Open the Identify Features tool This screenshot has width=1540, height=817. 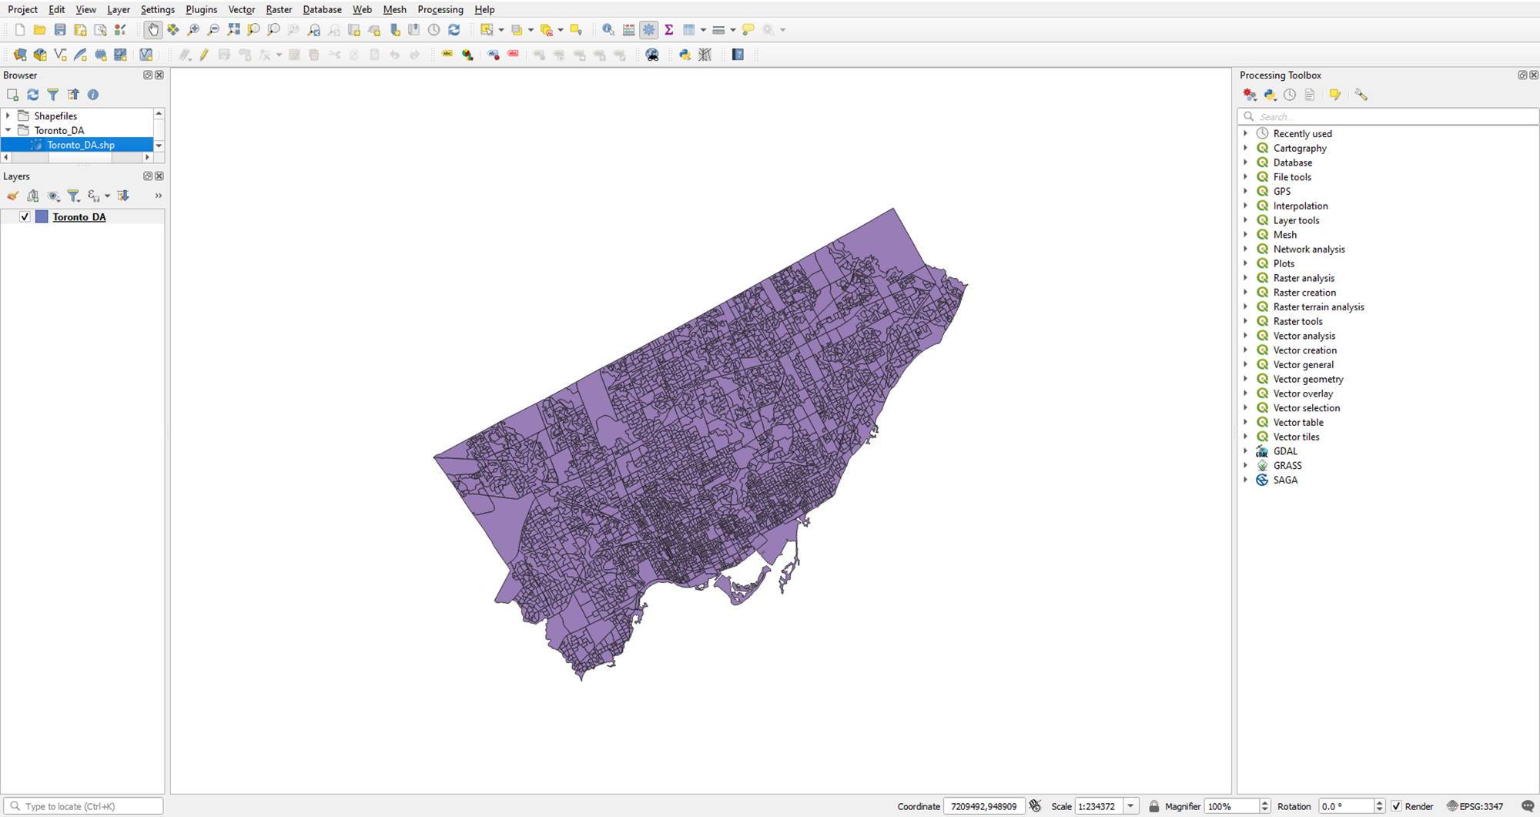tap(608, 30)
